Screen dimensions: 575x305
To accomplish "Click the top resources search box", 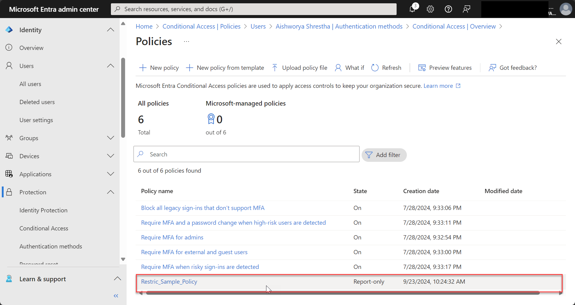I will [254, 9].
